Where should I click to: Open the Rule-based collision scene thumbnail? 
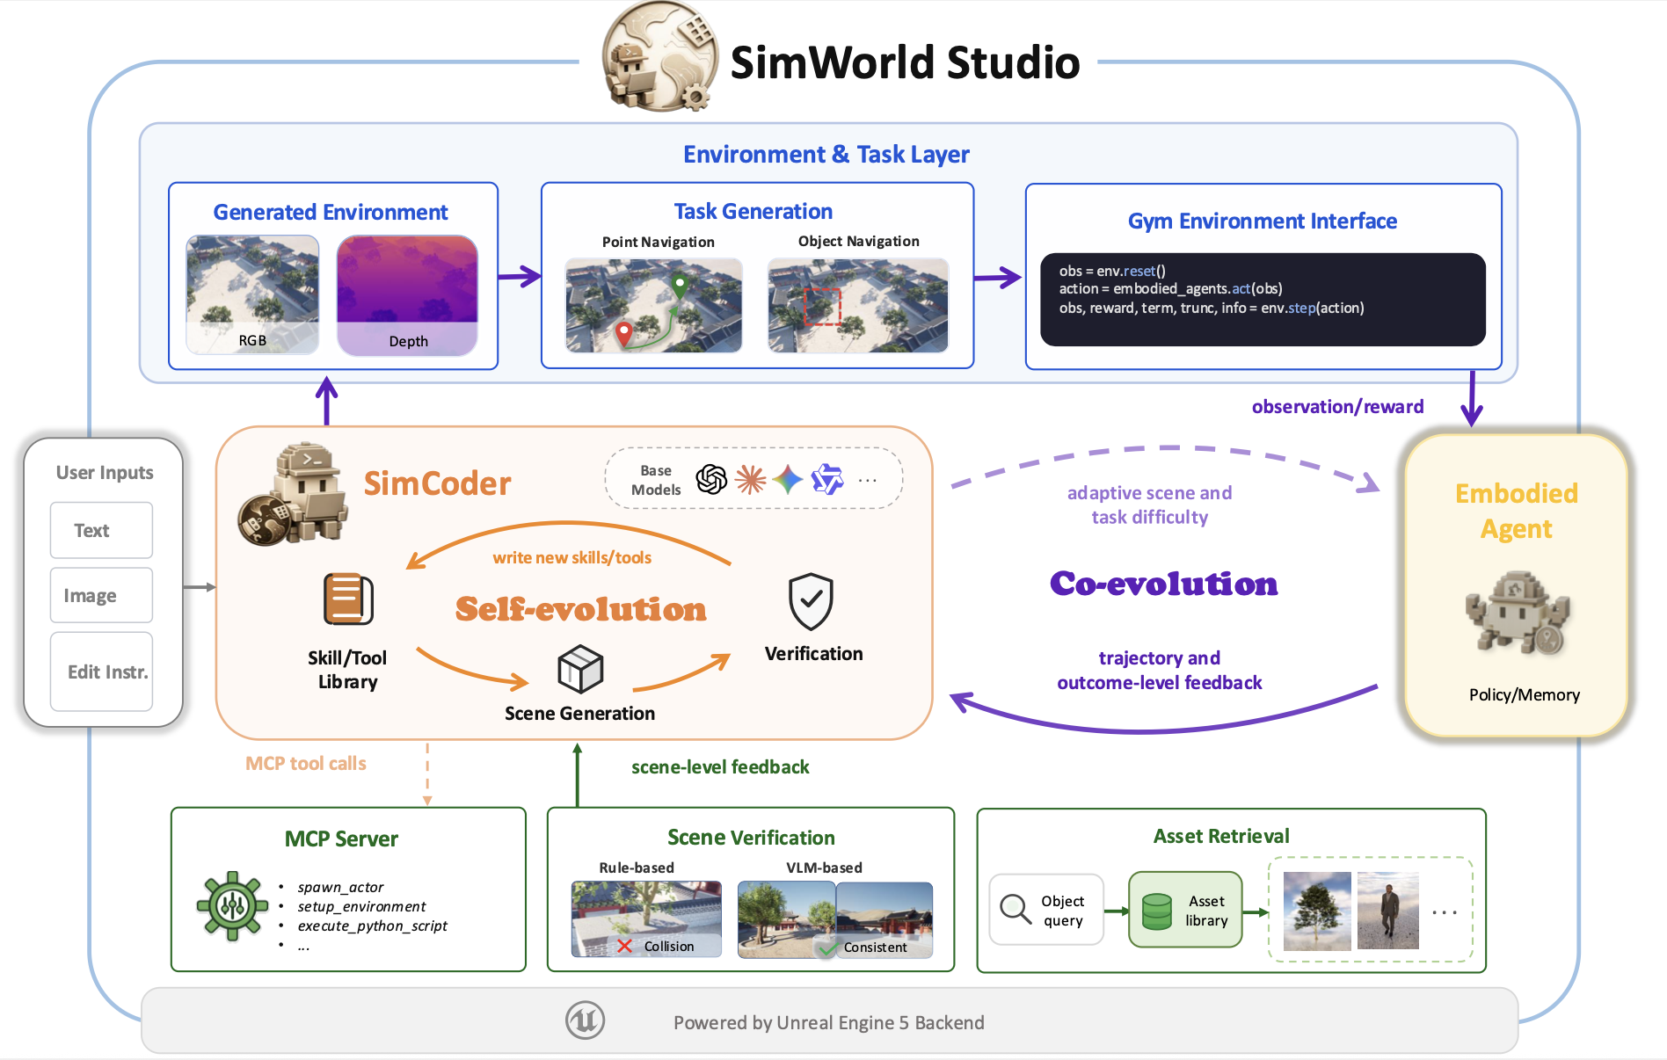click(646, 919)
